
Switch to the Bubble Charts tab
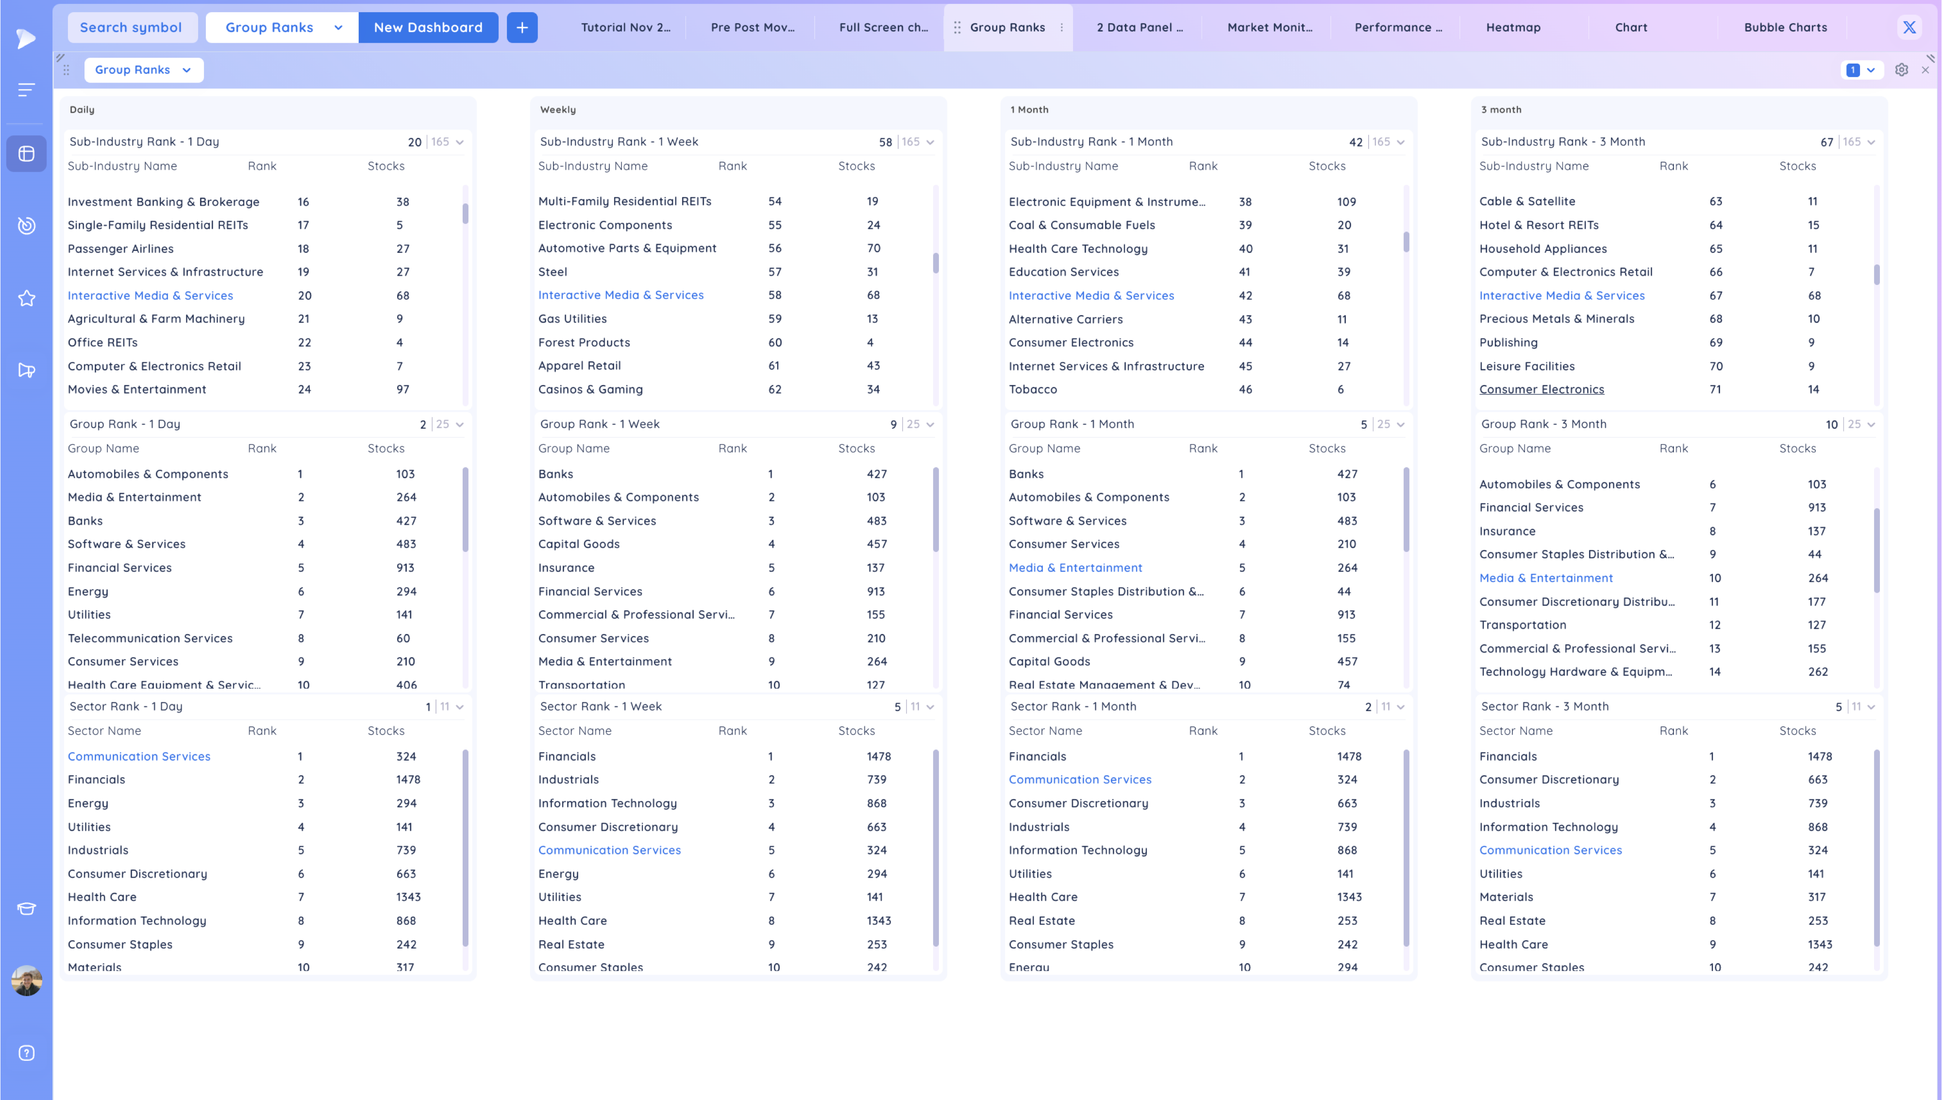[x=1785, y=27]
